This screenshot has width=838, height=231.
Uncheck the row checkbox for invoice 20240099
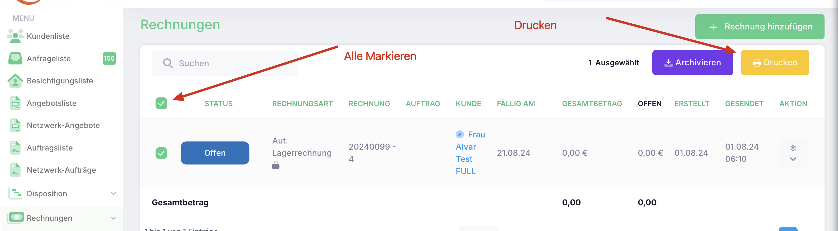point(161,153)
